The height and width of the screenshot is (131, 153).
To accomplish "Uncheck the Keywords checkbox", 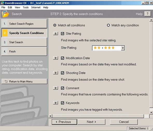I will click(x=62, y=103).
